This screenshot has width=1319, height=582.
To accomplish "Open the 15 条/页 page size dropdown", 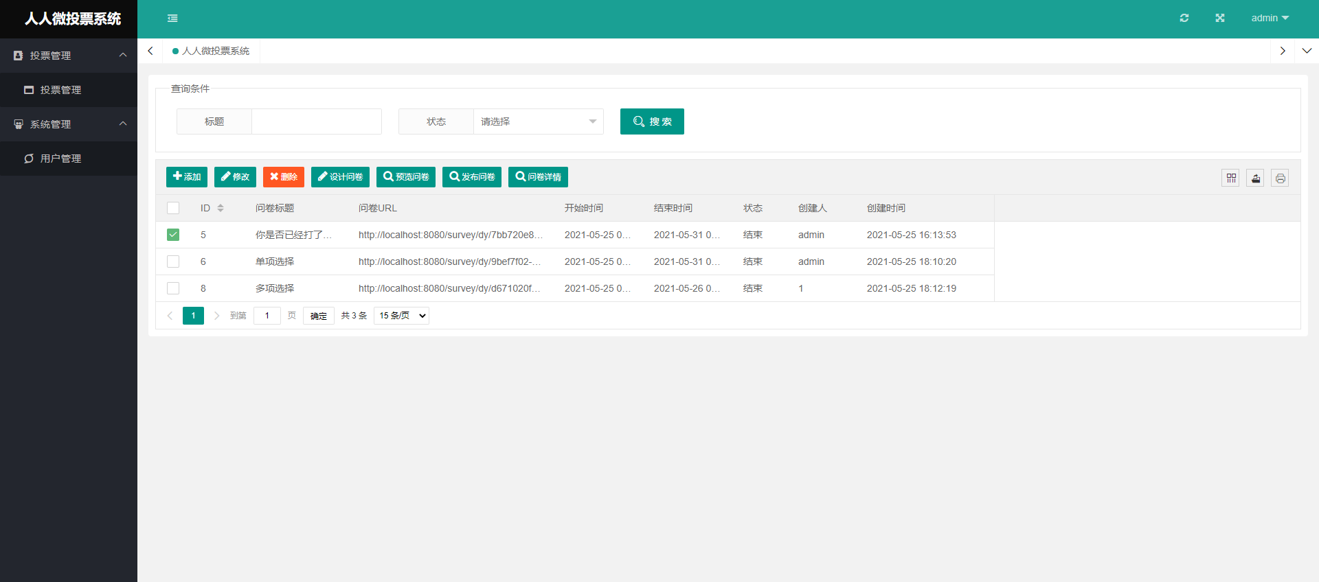I will tap(402, 316).
